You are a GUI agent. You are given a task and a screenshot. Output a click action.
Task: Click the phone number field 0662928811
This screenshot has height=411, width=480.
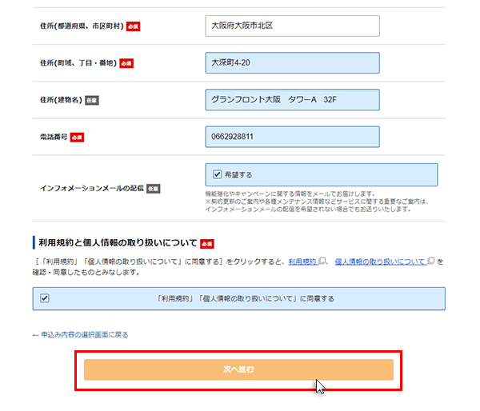(x=291, y=137)
